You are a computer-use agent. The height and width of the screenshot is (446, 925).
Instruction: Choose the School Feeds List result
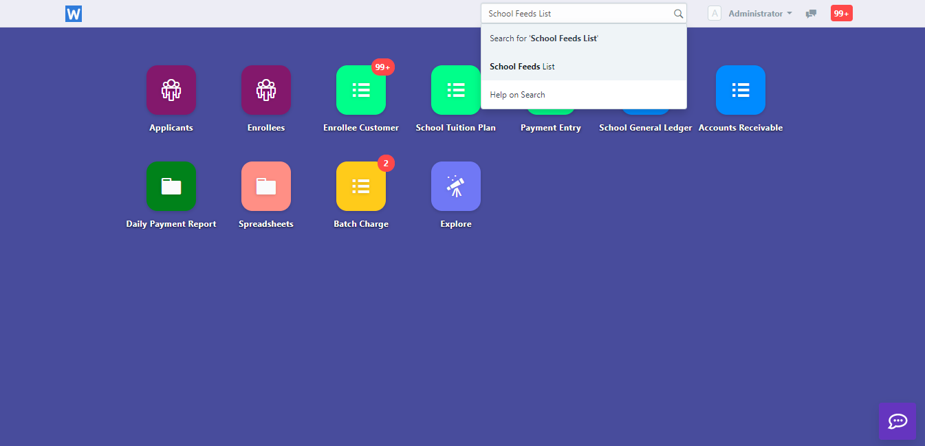click(x=584, y=67)
